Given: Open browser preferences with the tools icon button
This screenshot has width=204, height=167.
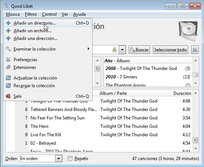Looking at the screenshot, I should pos(195,50).
